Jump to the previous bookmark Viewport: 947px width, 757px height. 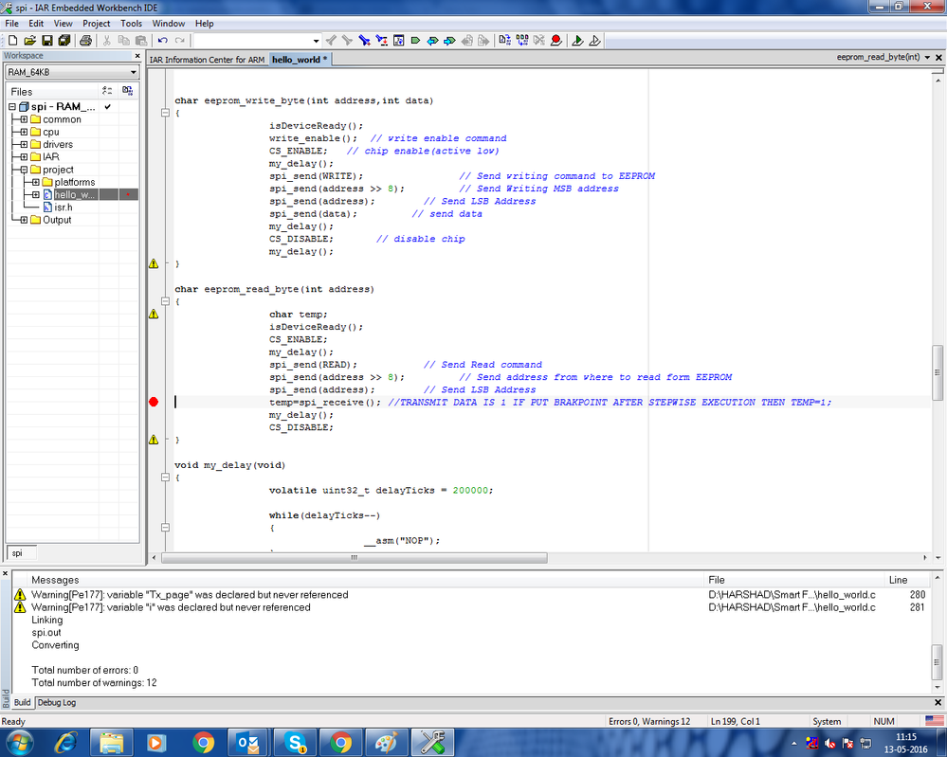click(x=432, y=41)
